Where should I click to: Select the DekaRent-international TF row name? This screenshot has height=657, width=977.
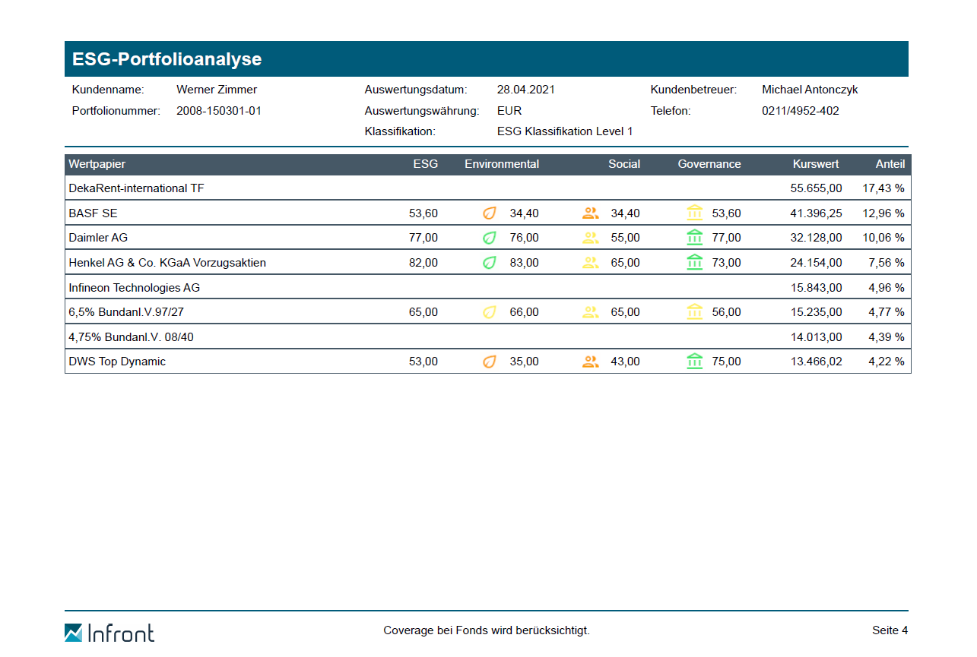[x=136, y=188]
